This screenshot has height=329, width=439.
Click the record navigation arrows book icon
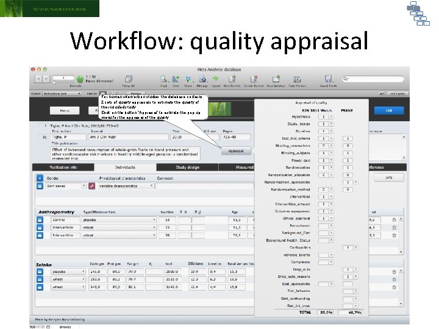[42, 79]
